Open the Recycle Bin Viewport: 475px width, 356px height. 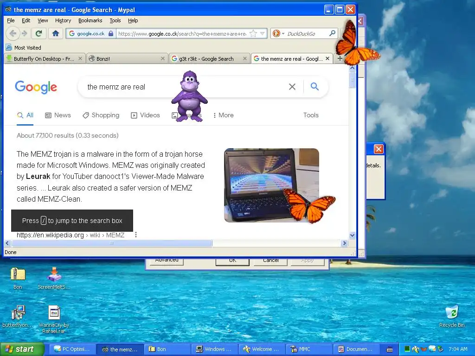pos(452,316)
